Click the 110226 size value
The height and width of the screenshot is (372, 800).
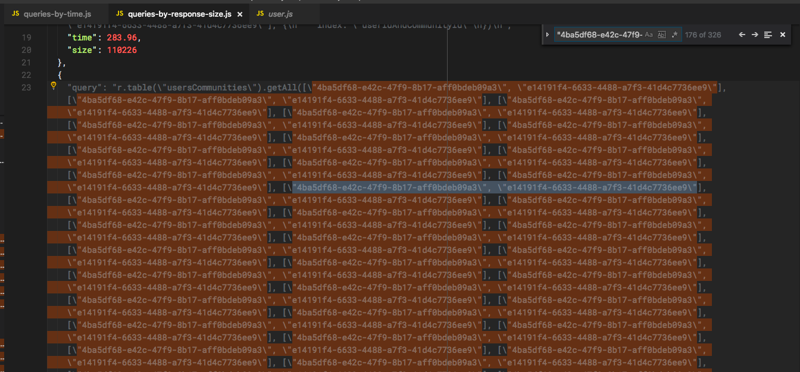121,50
